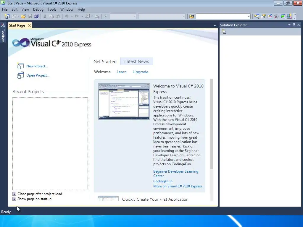Click the Add New Item toolbar icon
Image resolution: width=303 pixels, height=227 pixels.
tap(14, 17)
